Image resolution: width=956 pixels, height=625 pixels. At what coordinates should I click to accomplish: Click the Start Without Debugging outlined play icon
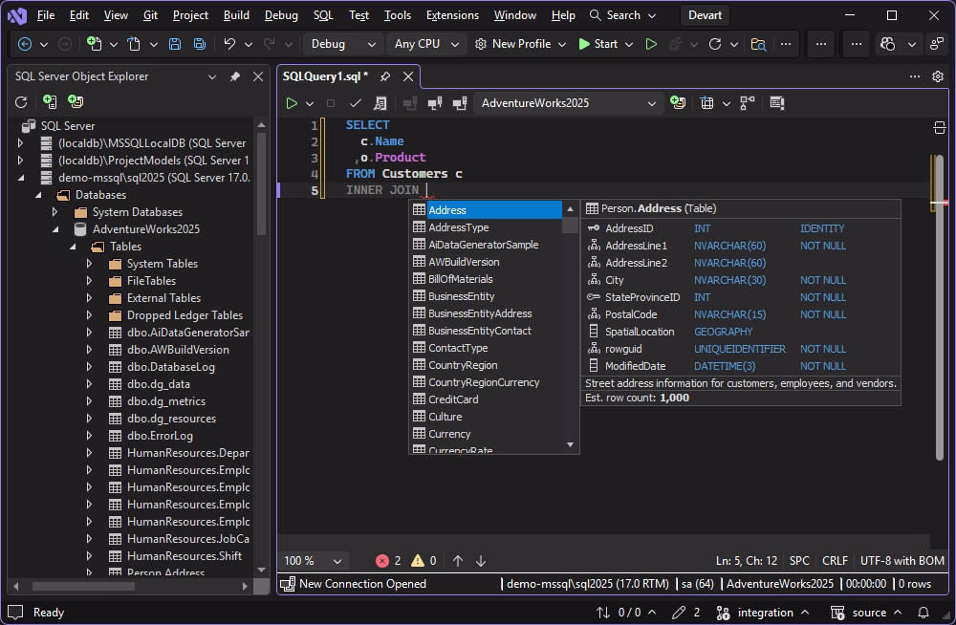651,44
